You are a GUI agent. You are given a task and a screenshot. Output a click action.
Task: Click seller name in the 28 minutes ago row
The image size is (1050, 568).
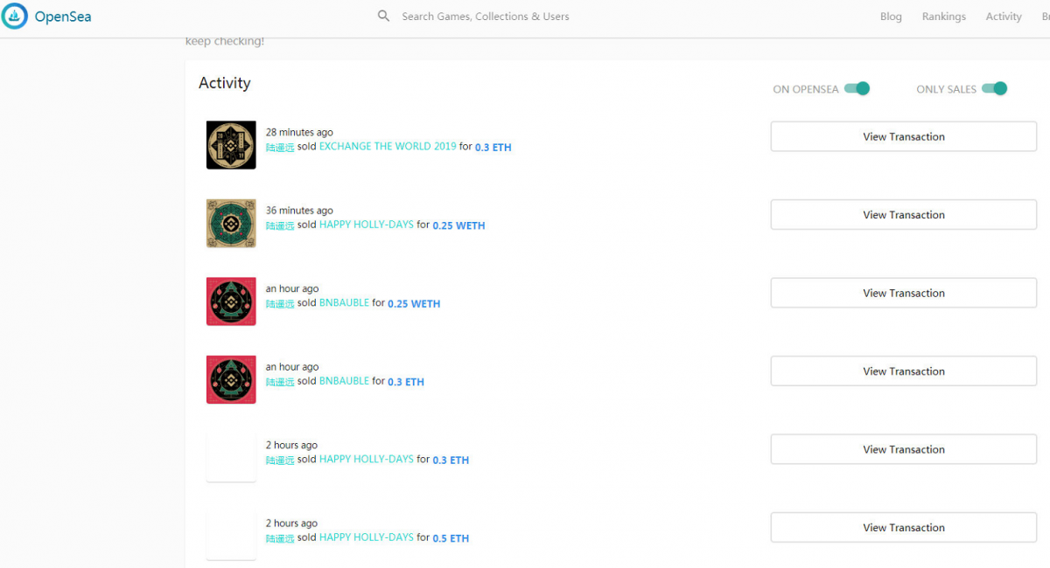(280, 148)
